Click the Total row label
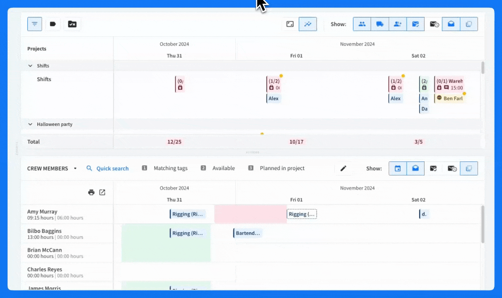Image resolution: width=502 pixels, height=298 pixels. point(34,142)
